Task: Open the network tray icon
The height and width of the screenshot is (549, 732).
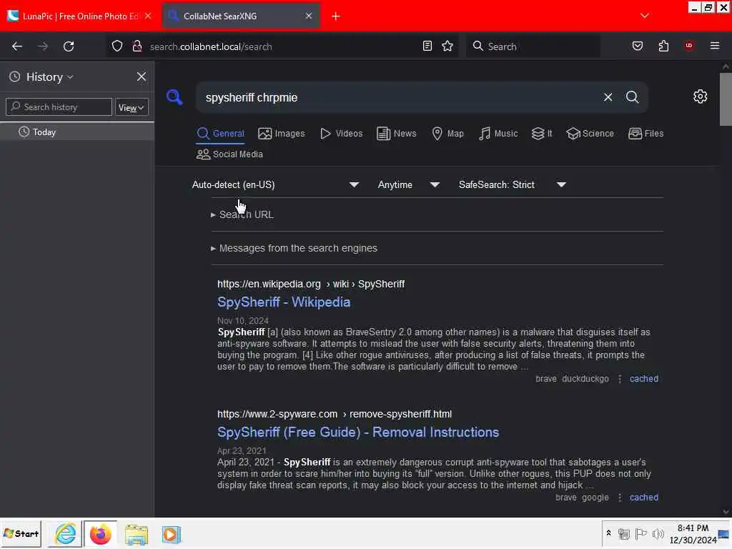Action: [x=623, y=533]
